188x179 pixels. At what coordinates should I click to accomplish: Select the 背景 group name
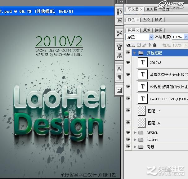(150, 147)
